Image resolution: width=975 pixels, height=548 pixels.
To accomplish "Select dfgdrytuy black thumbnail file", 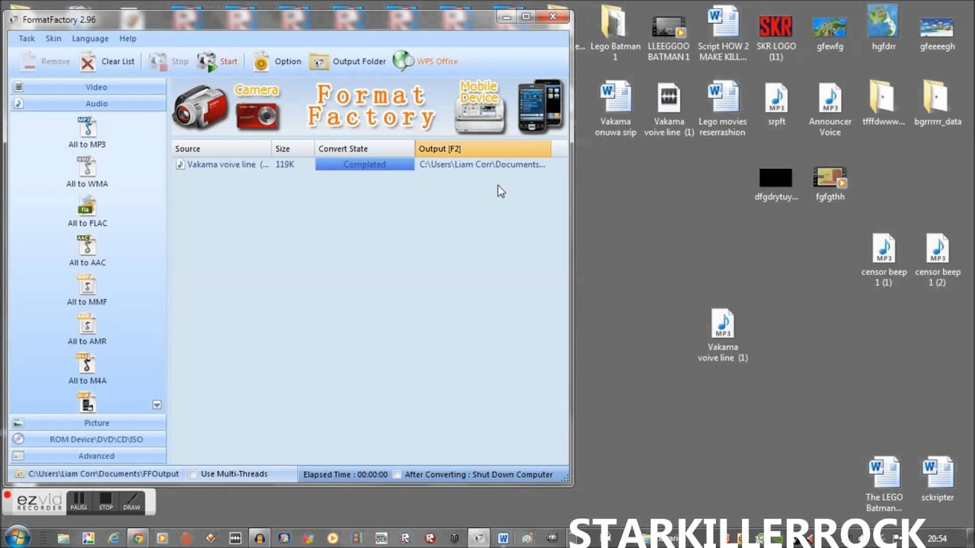I will 776,185.
